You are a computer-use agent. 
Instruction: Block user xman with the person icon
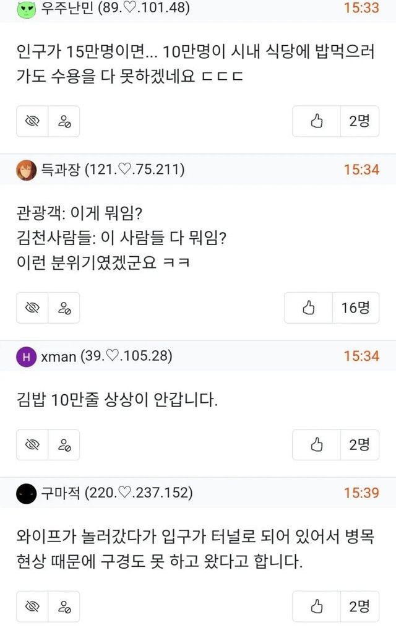click(64, 444)
